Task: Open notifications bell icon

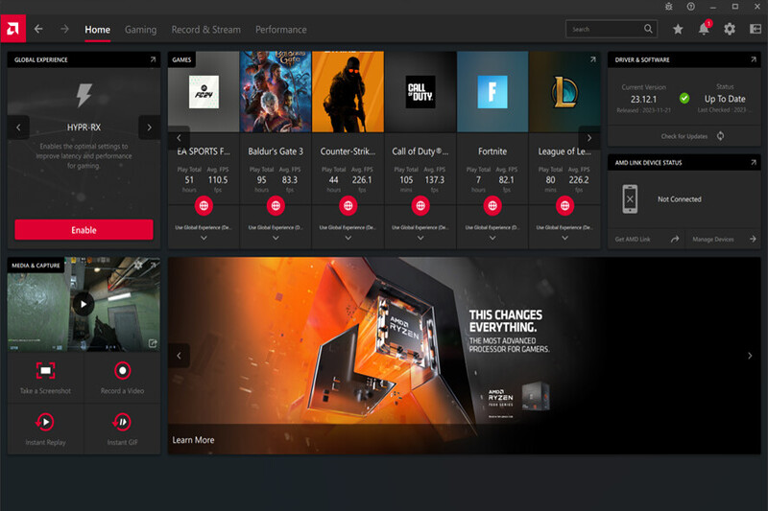Action: 704,29
